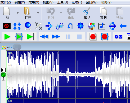The image size is (130, 103).
Task: Toggle green checkmark for channel 1
Action: coord(3,75)
